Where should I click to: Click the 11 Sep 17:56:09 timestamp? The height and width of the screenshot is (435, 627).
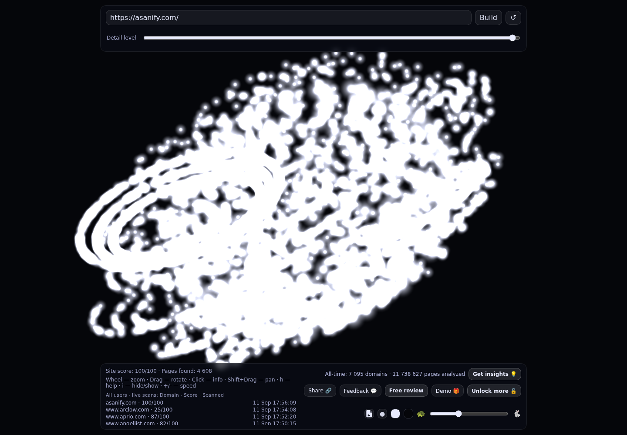(274, 403)
